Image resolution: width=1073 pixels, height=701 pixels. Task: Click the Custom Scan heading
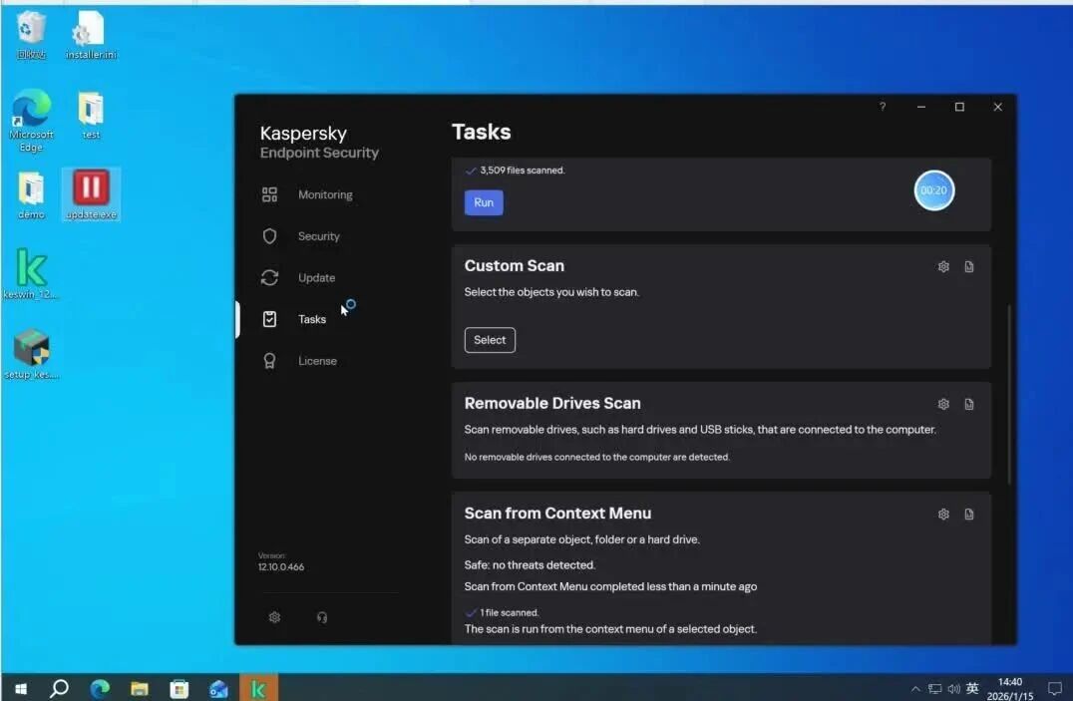click(x=515, y=265)
